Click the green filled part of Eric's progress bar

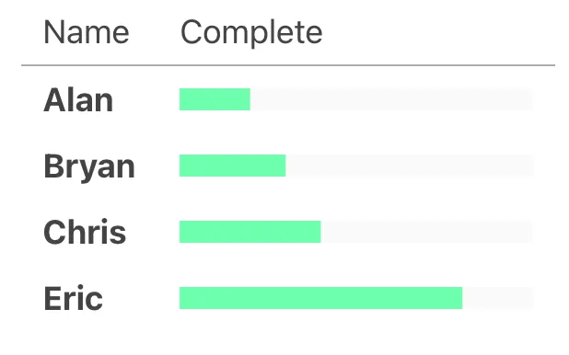320,298
